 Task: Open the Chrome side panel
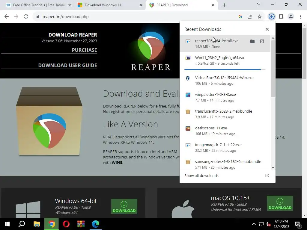tap(281, 17)
